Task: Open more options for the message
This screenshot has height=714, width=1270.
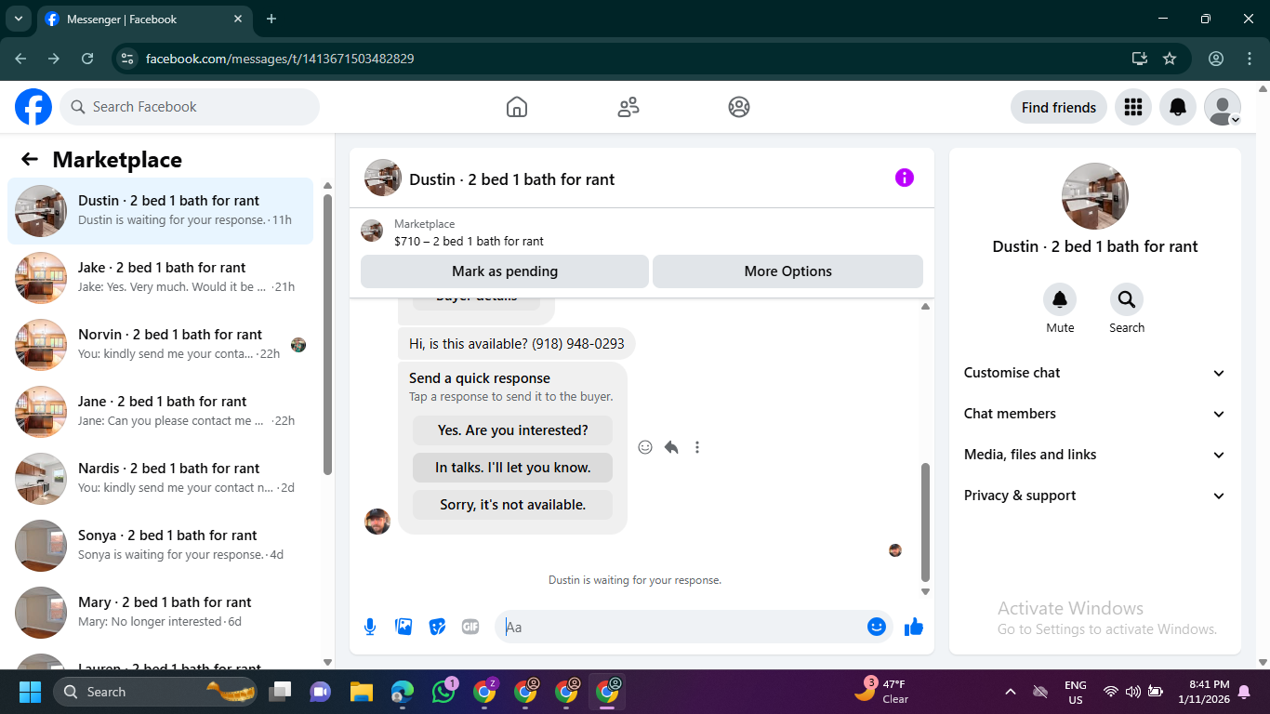Action: click(x=697, y=447)
